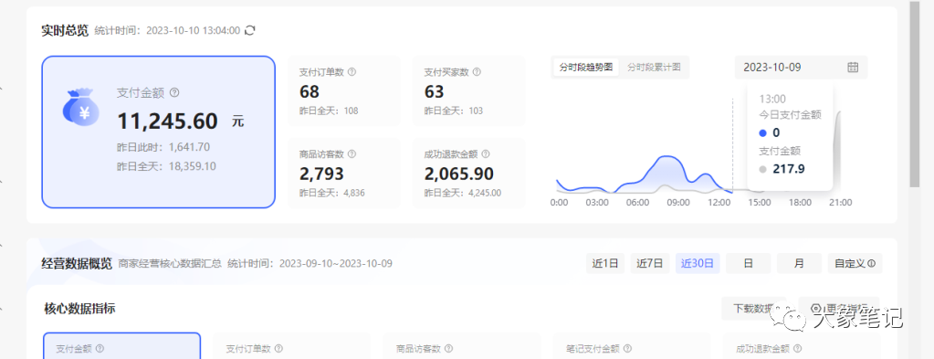Select the 近7日 range tab
Viewport: 934px width, 359px height.
[x=650, y=263]
